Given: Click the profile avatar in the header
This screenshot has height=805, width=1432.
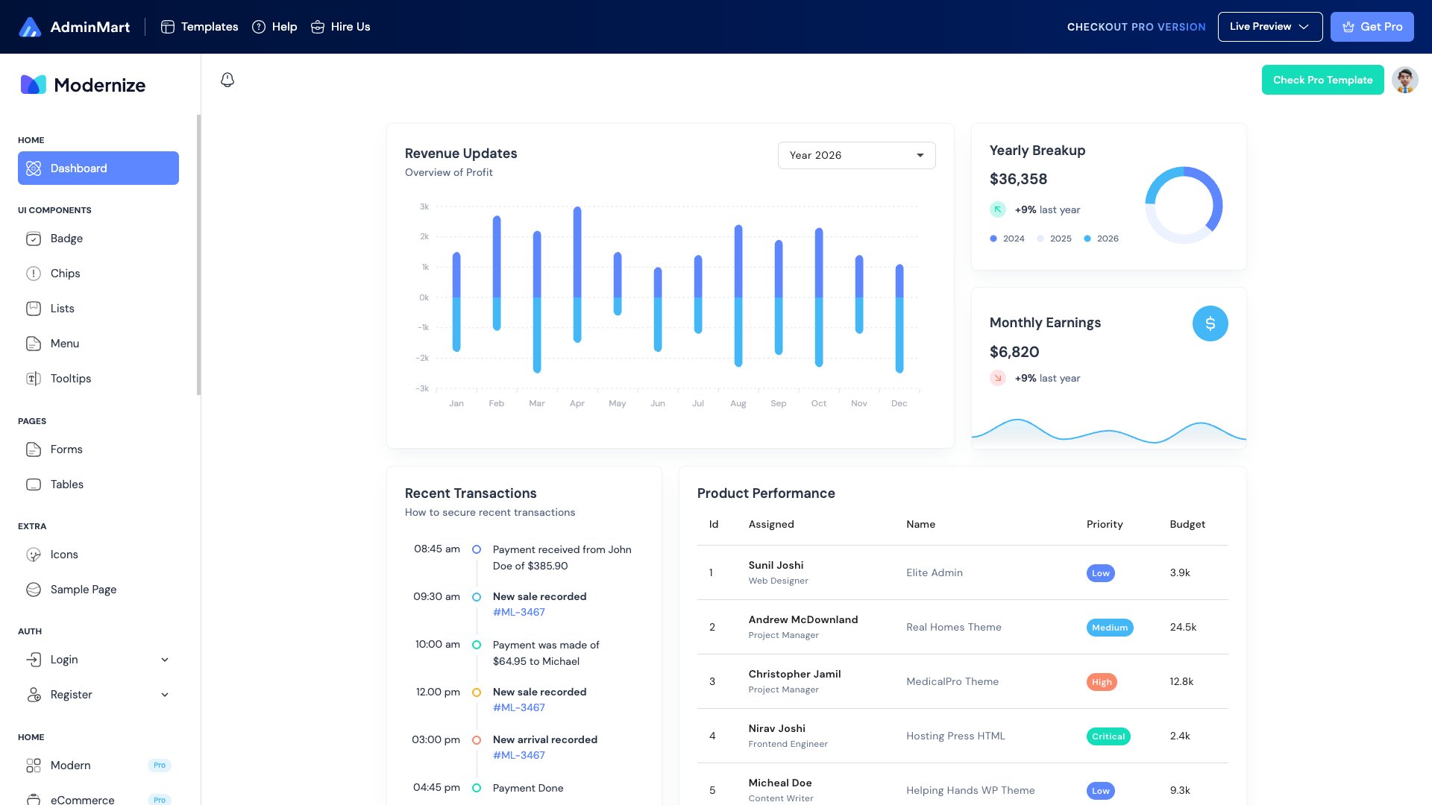Looking at the screenshot, I should (x=1405, y=80).
